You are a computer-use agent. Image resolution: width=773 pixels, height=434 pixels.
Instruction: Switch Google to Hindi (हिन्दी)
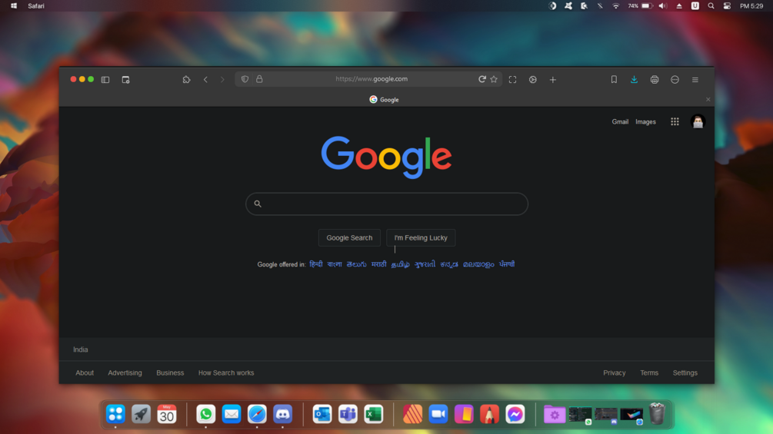pyautogui.click(x=316, y=264)
